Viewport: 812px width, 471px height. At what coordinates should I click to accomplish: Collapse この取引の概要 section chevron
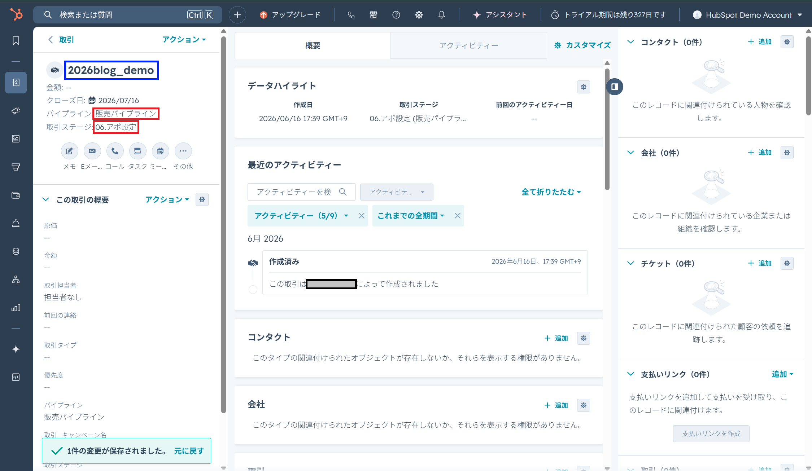point(46,199)
